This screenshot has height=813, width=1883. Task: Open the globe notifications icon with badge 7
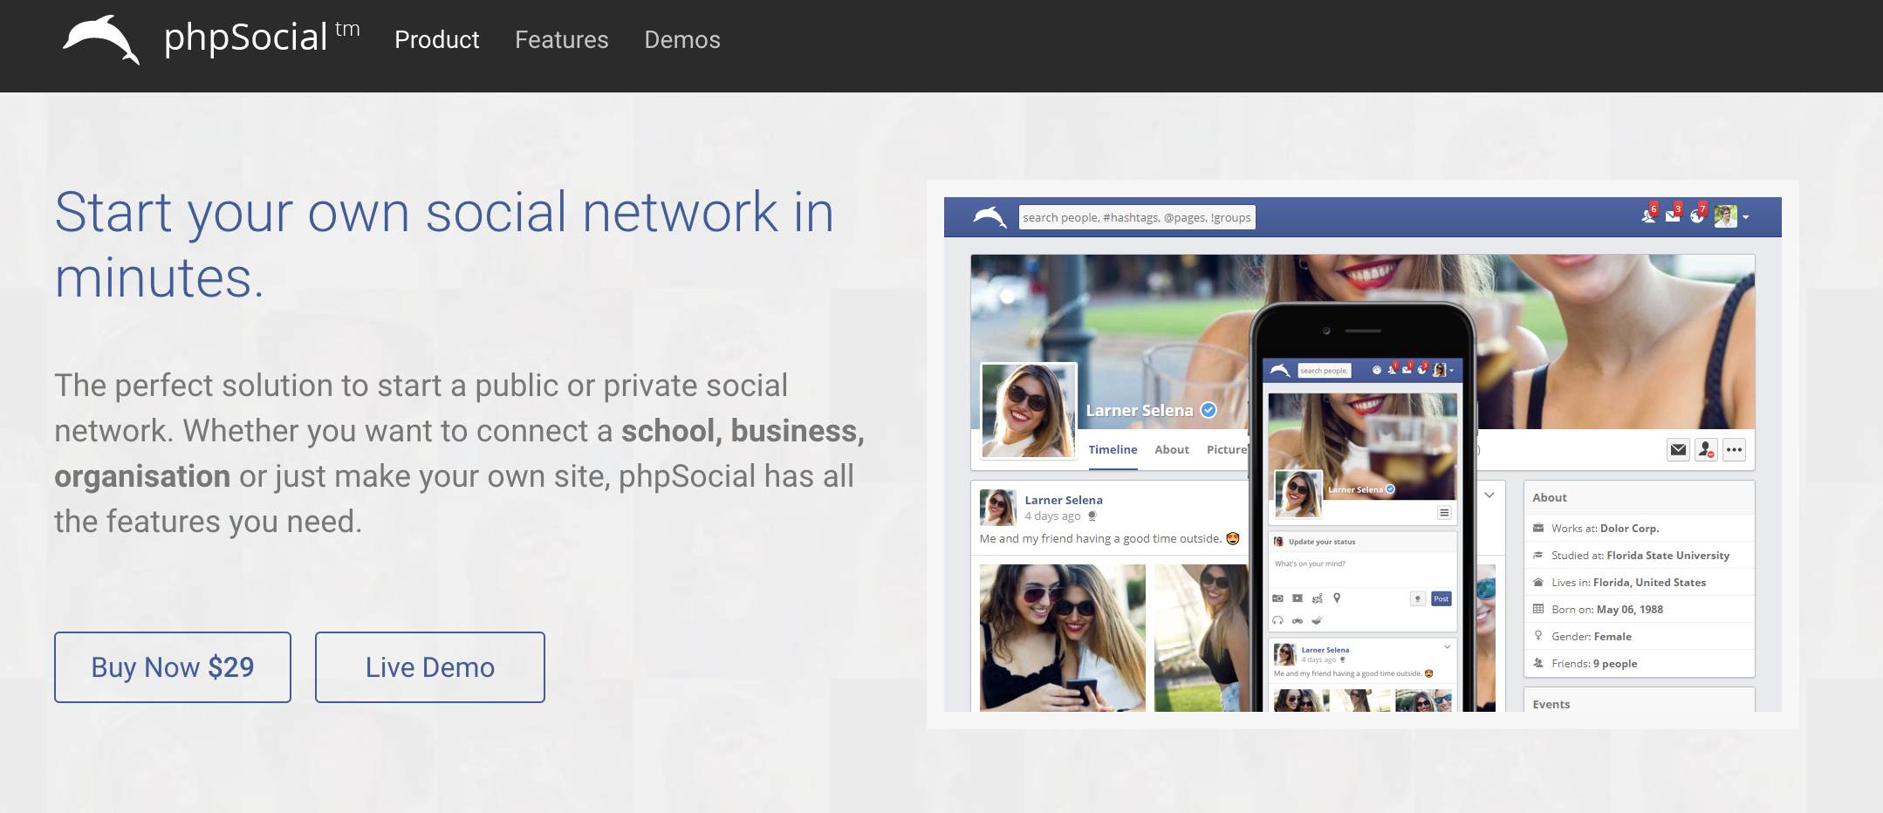[x=1697, y=215]
